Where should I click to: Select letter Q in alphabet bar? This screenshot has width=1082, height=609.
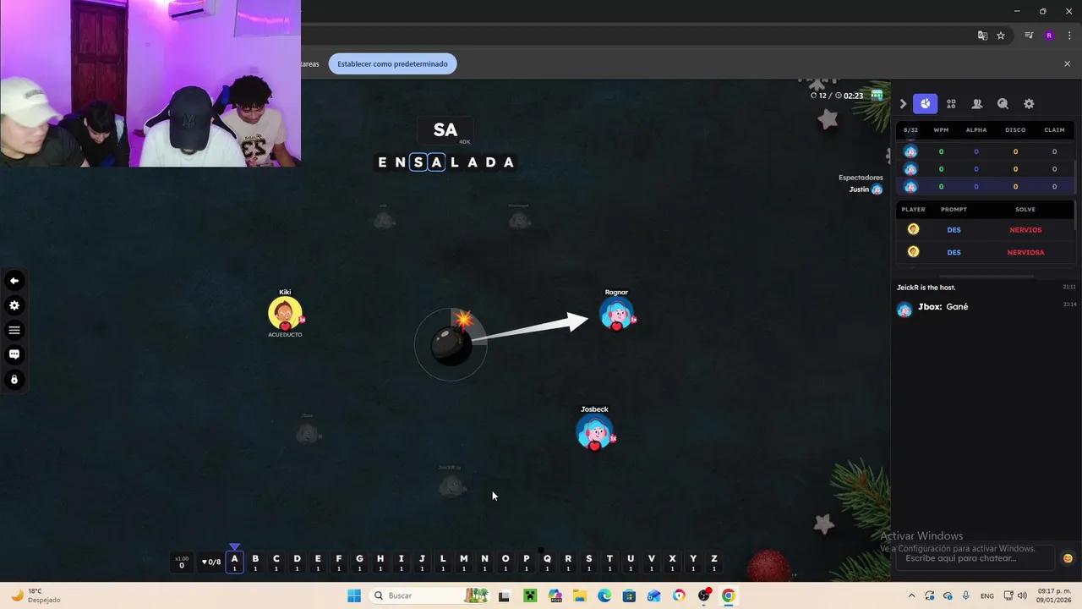coord(547,562)
